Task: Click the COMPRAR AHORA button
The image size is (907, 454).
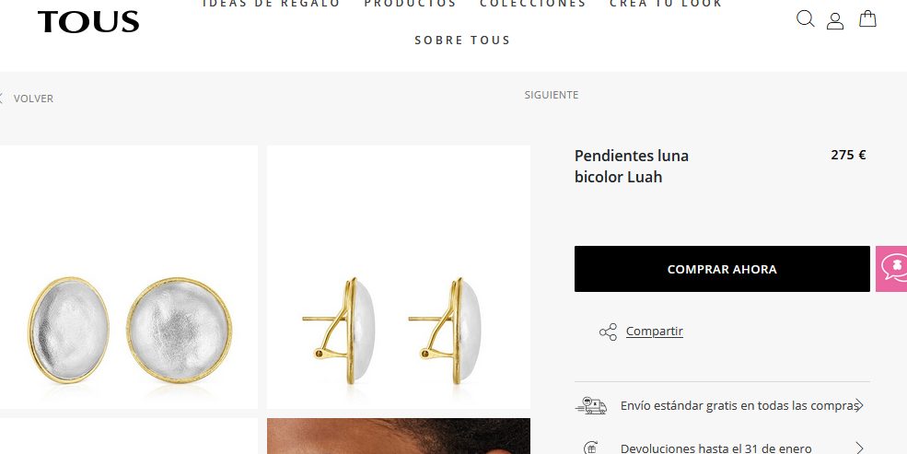Action: pyautogui.click(x=722, y=269)
